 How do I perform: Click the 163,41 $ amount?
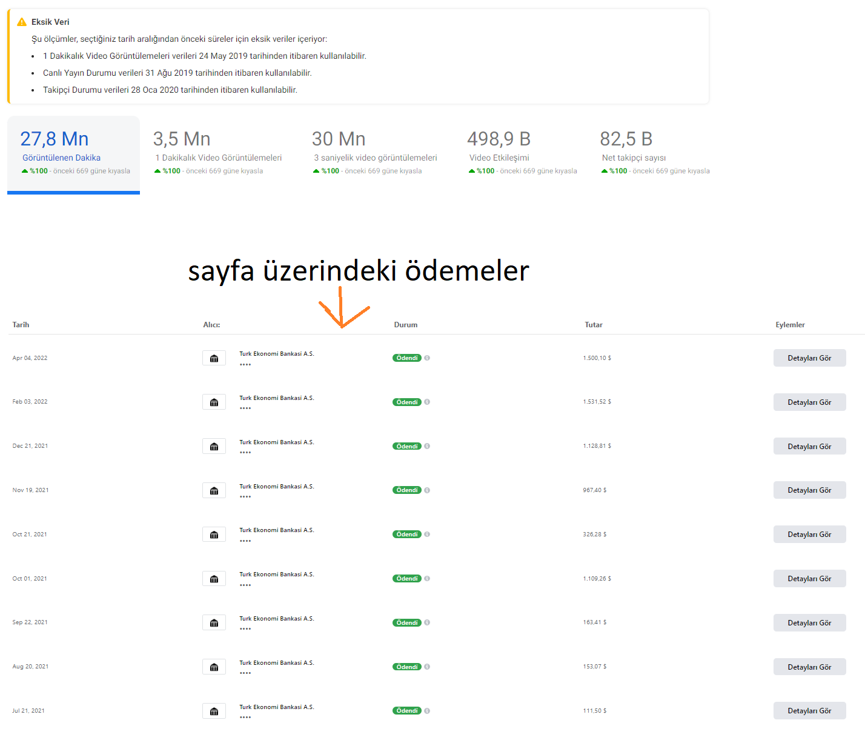tap(595, 622)
